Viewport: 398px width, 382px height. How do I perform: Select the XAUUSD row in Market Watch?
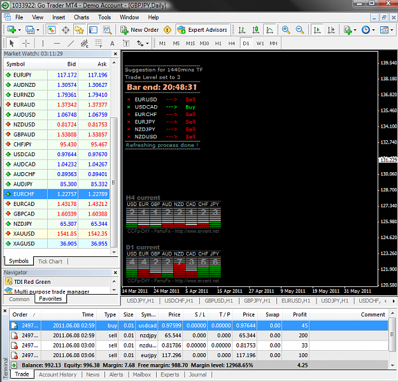tap(57, 233)
